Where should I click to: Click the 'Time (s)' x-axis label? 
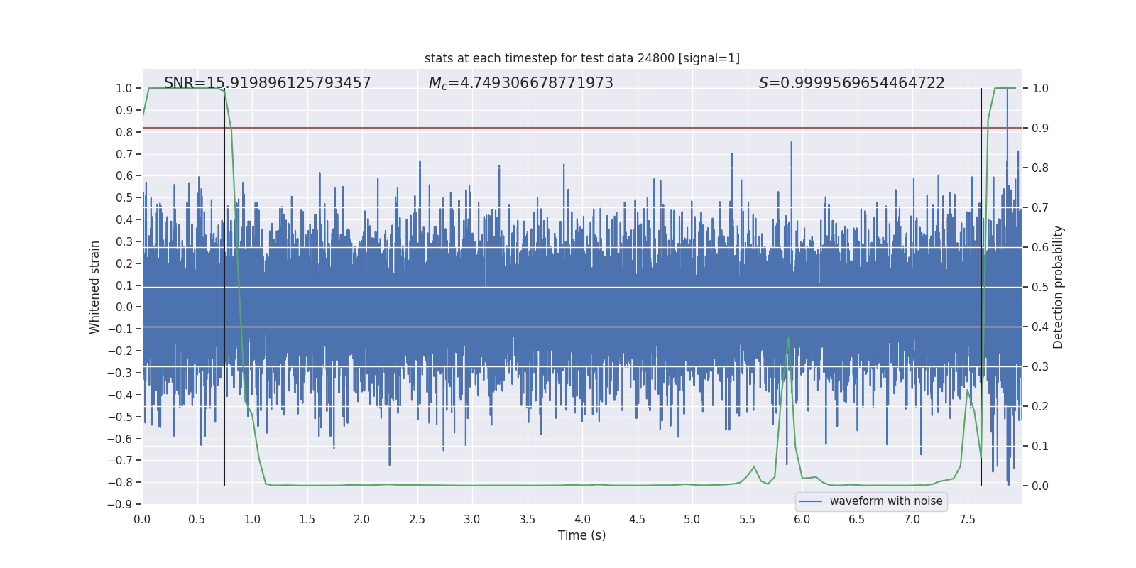(581, 535)
